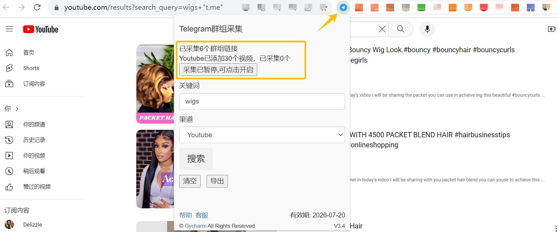Click the browser forward arrow
This screenshot has height=232, width=558.
pyautogui.click(x=21, y=7)
